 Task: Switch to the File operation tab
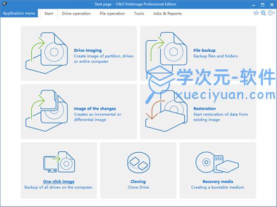(x=112, y=14)
